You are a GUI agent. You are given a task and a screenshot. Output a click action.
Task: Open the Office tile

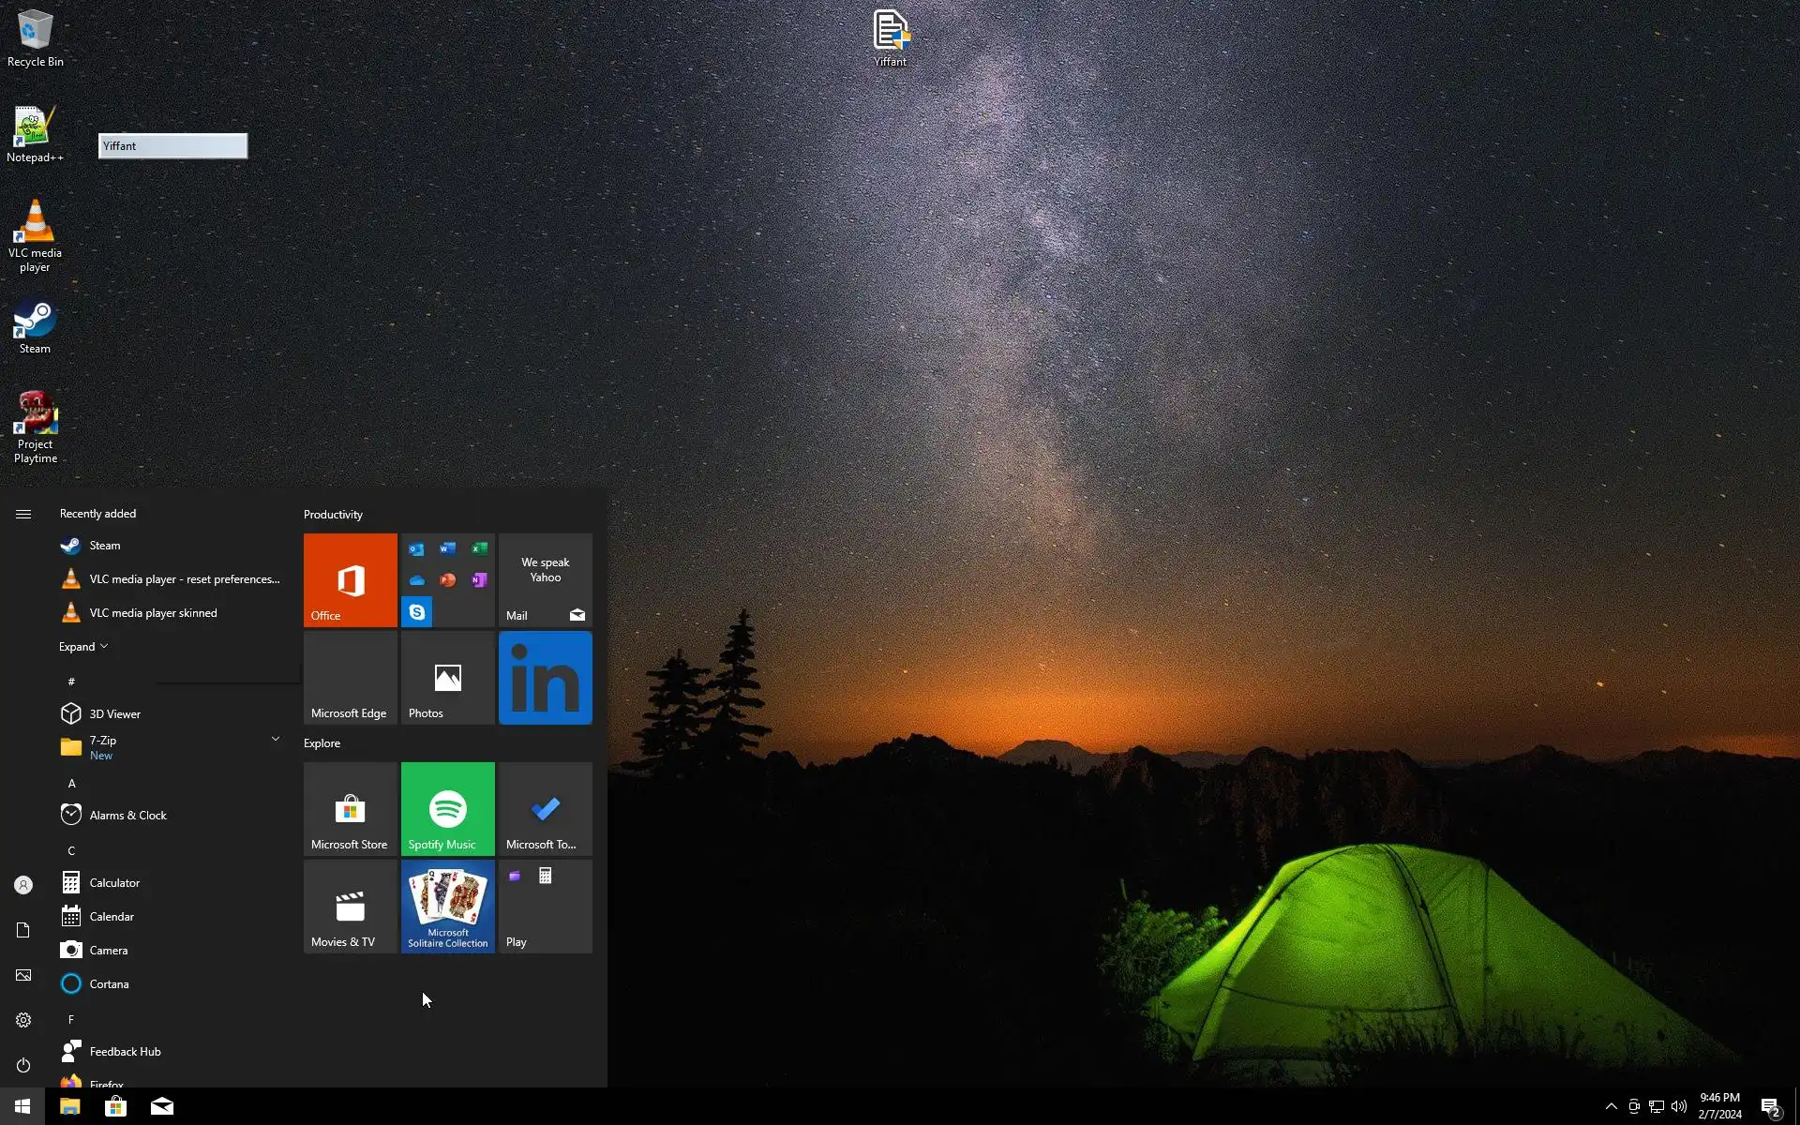point(350,579)
